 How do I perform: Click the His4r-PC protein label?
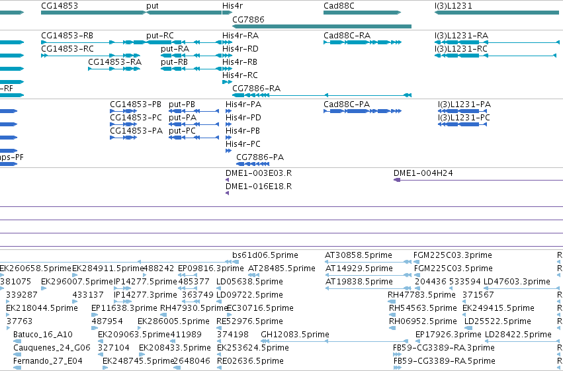[243, 144]
